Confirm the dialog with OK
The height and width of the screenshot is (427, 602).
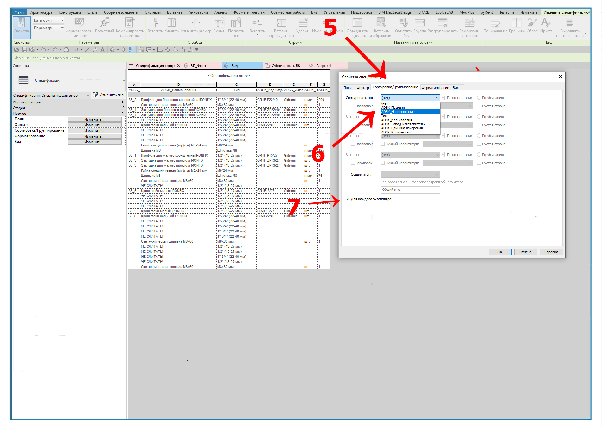pyautogui.click(x=500, y=252)
